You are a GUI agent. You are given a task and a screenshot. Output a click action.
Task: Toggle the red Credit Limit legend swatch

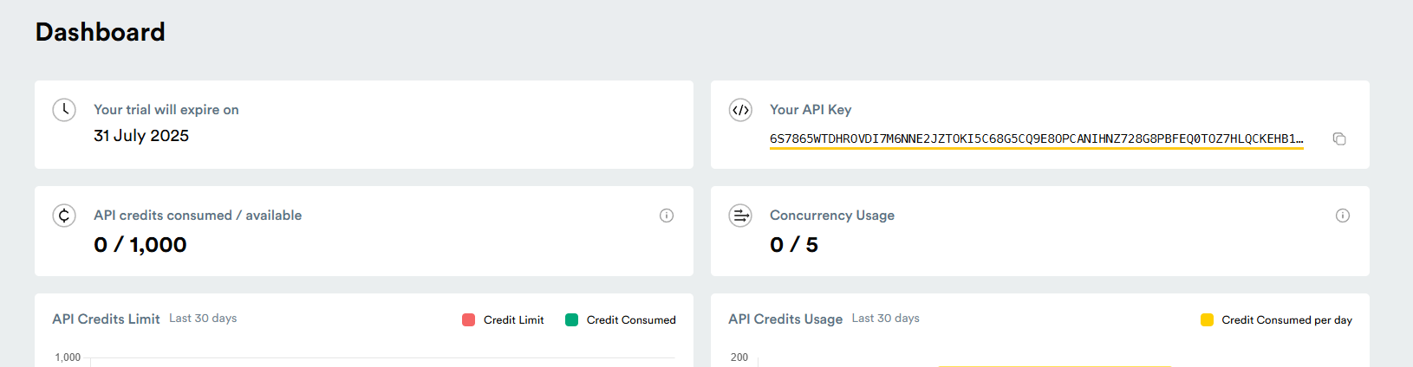[469, 320]
